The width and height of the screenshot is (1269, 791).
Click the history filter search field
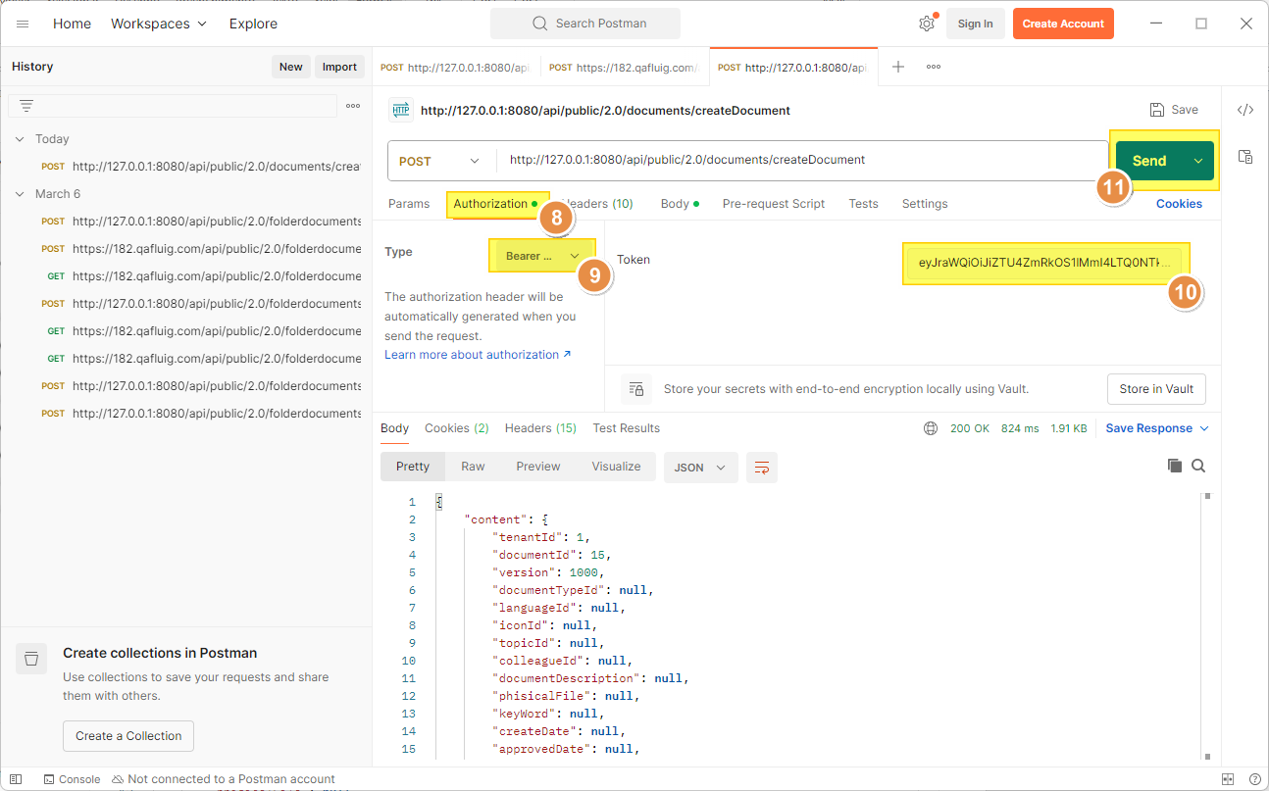click(x=173, y=106)
